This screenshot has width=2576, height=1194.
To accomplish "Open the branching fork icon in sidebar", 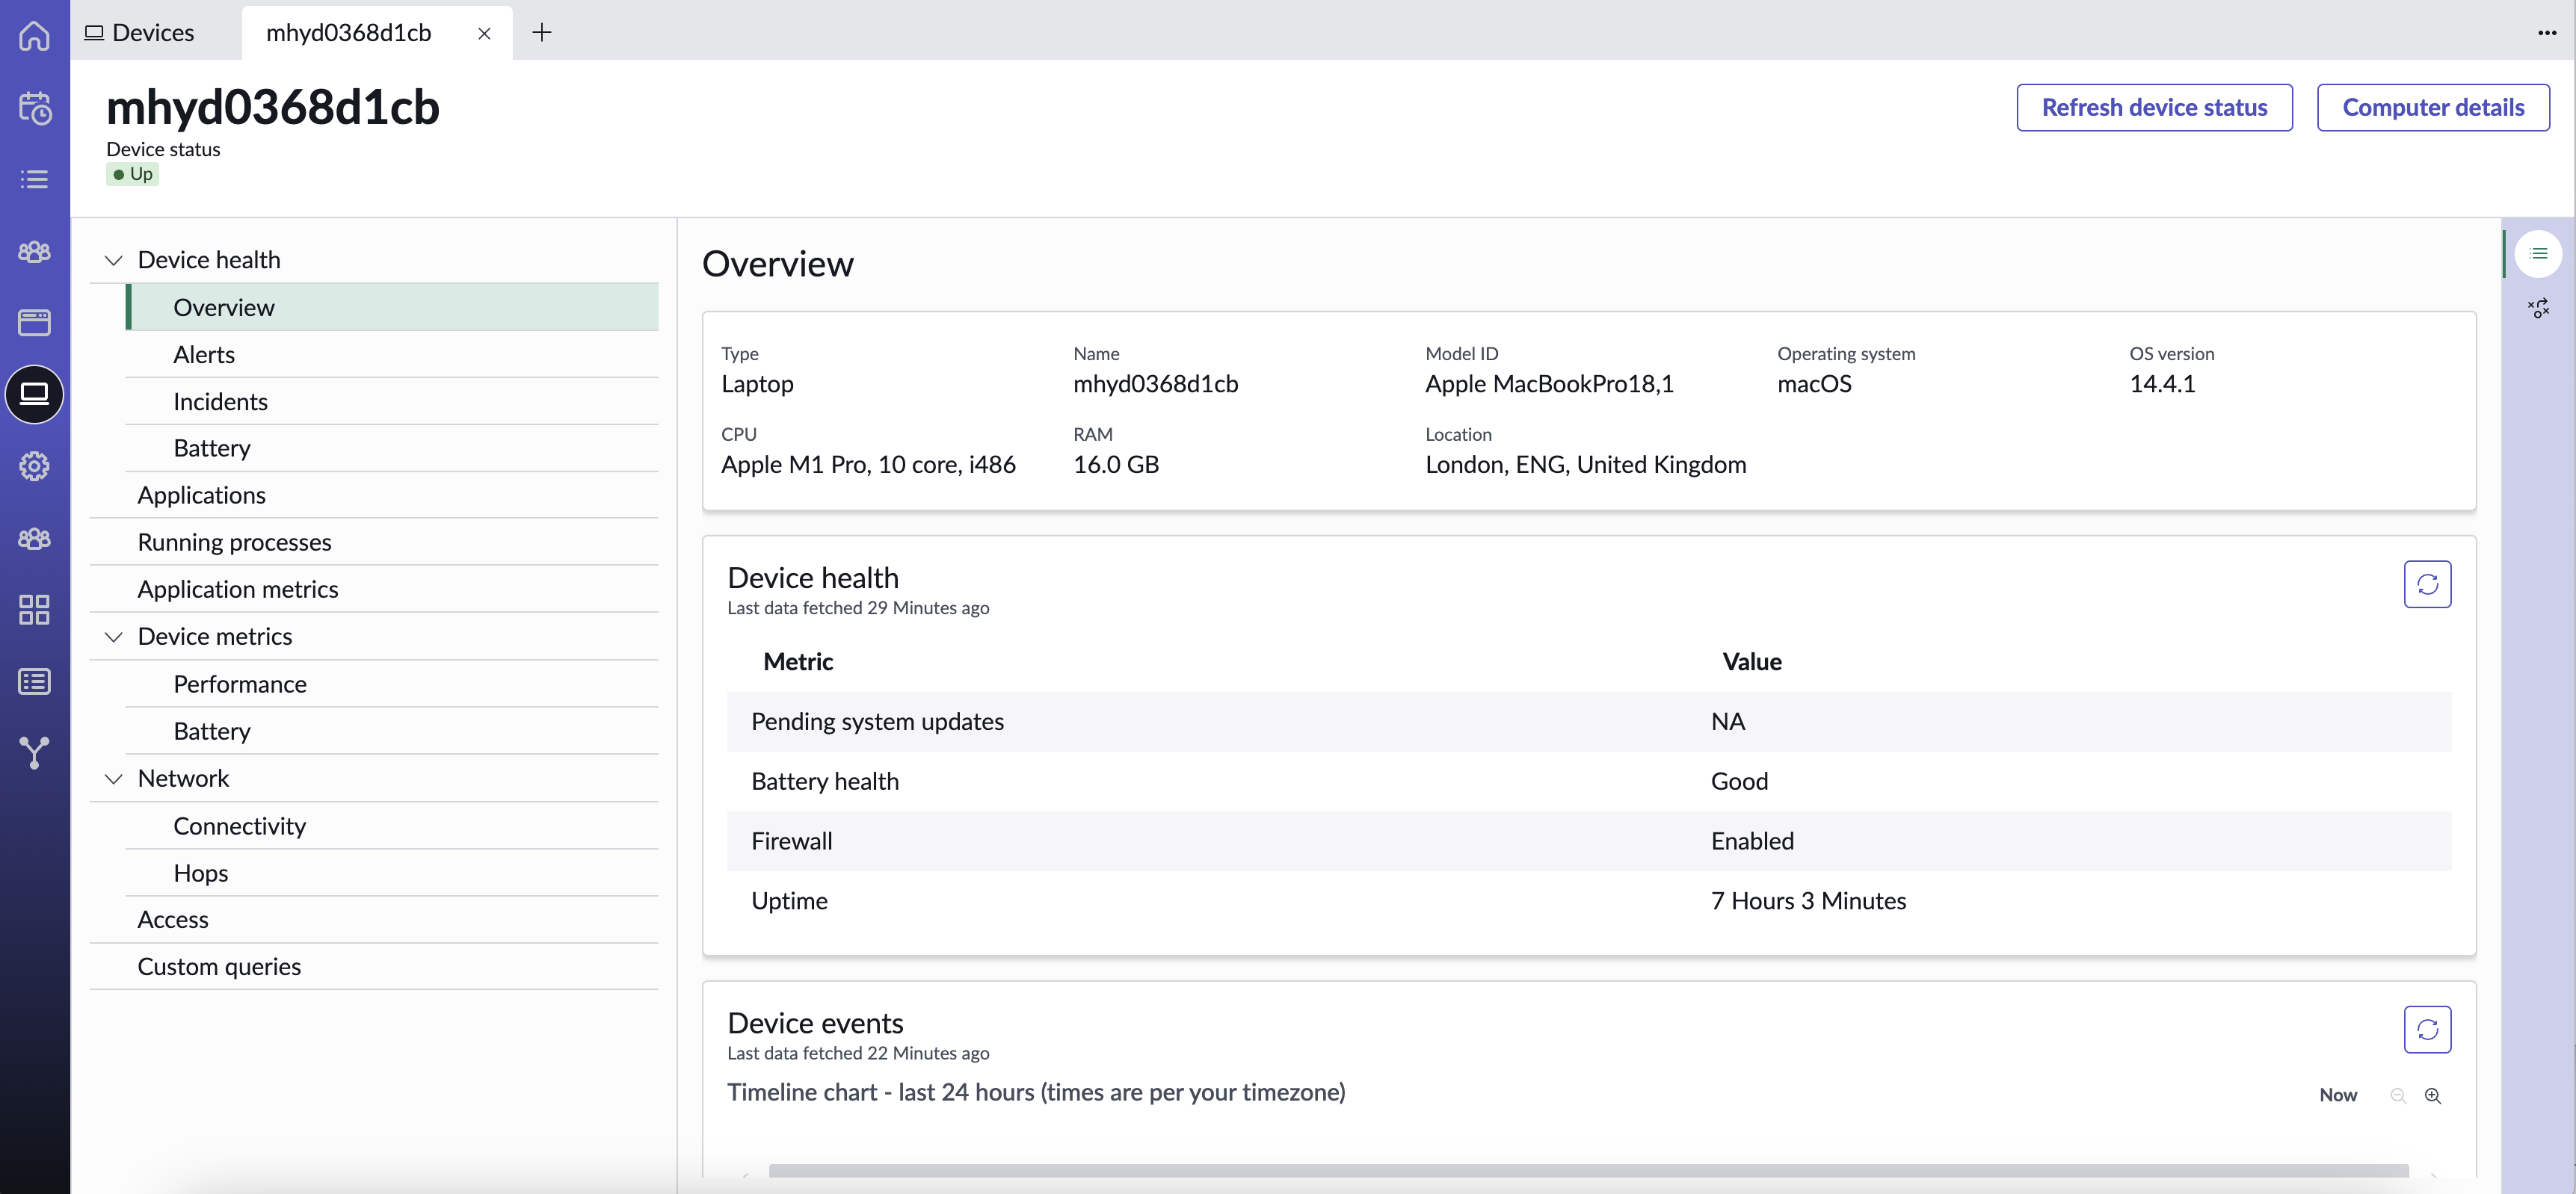I will 34,752.
